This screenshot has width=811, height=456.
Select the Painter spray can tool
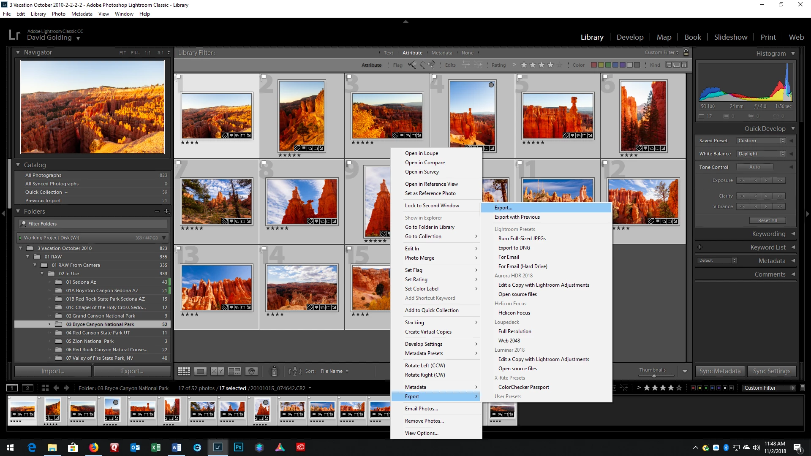[x=274, y=371]
